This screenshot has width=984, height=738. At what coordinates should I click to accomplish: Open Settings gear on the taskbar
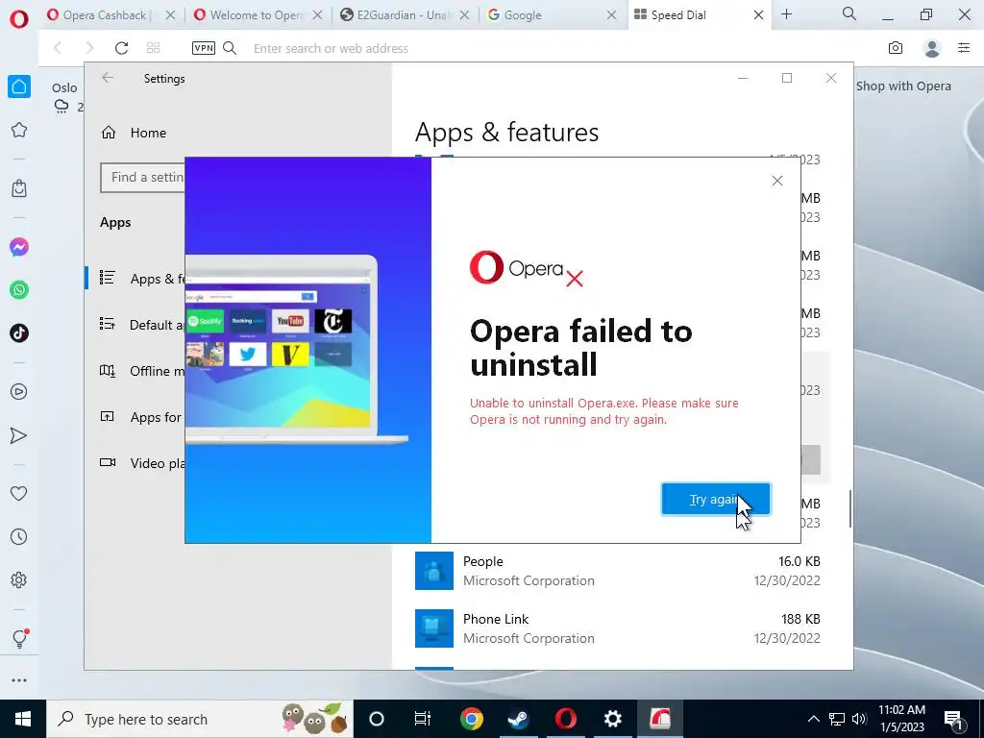pos(612,719)
